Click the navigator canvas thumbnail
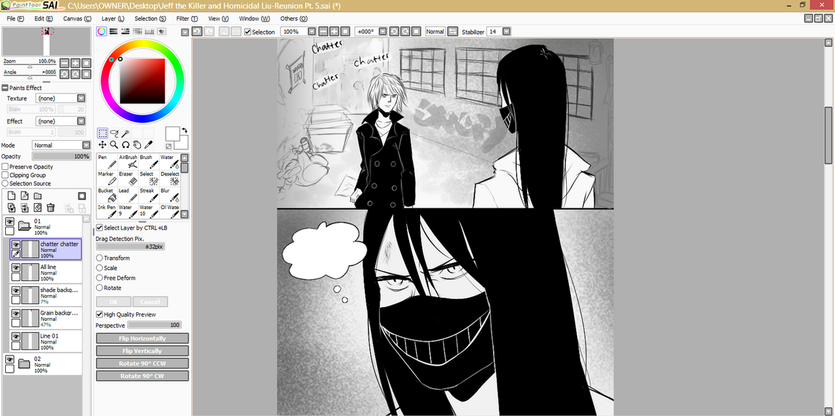835x416 pixels. pos(46,41)
